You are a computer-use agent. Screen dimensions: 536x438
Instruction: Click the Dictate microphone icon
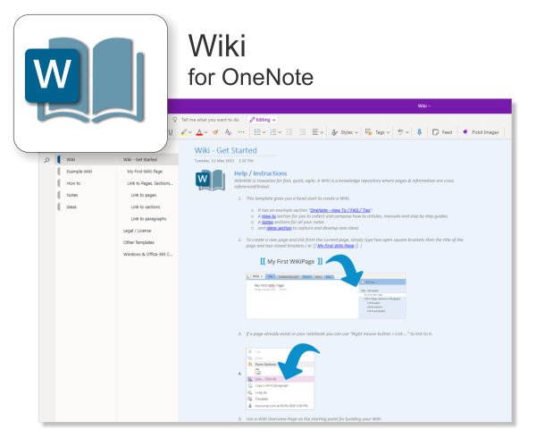click(420, 132)
